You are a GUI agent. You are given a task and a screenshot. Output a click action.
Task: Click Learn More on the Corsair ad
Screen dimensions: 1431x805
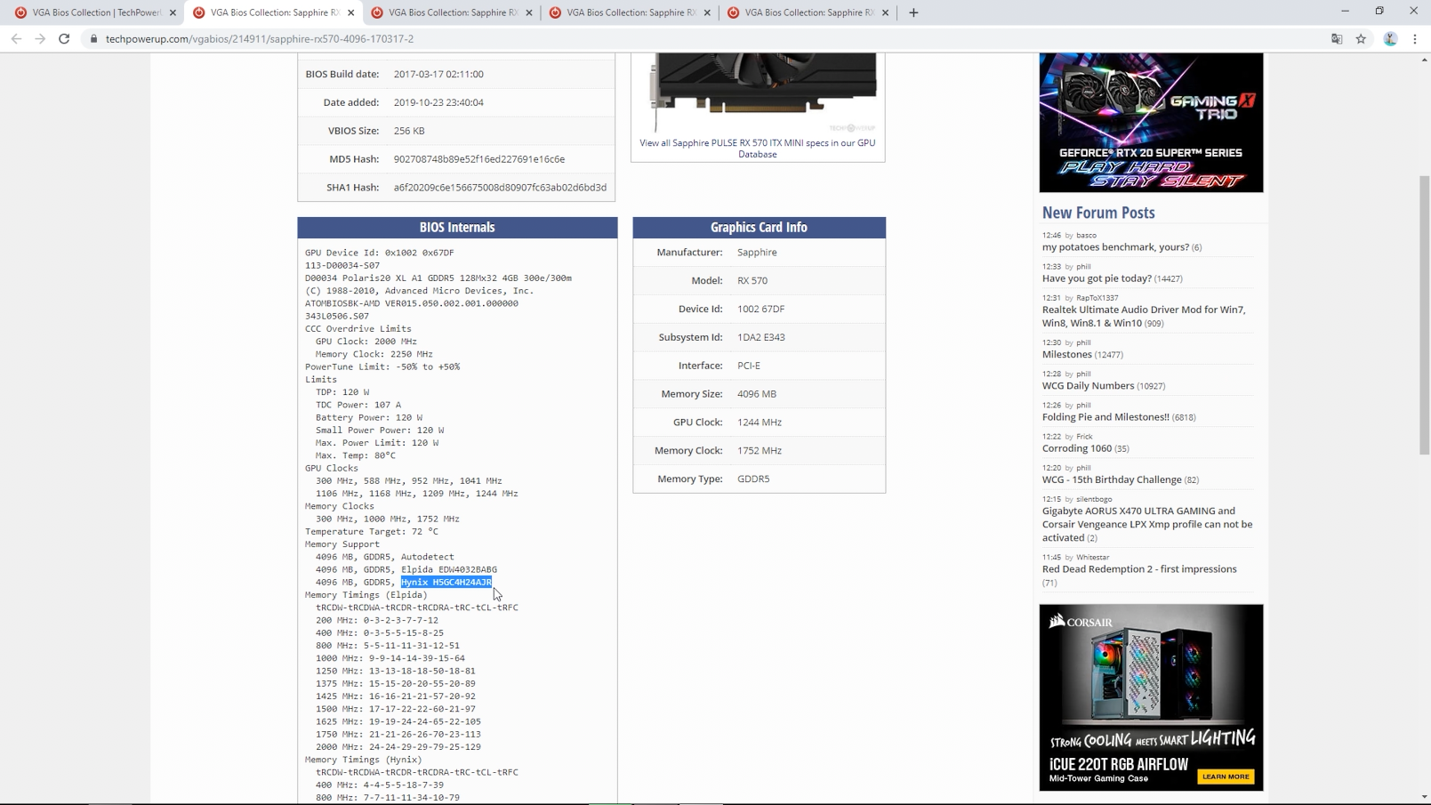point(1226,777)
